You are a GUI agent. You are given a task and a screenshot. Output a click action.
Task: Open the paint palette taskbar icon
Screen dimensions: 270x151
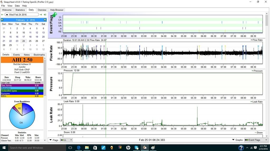(153, 148)
